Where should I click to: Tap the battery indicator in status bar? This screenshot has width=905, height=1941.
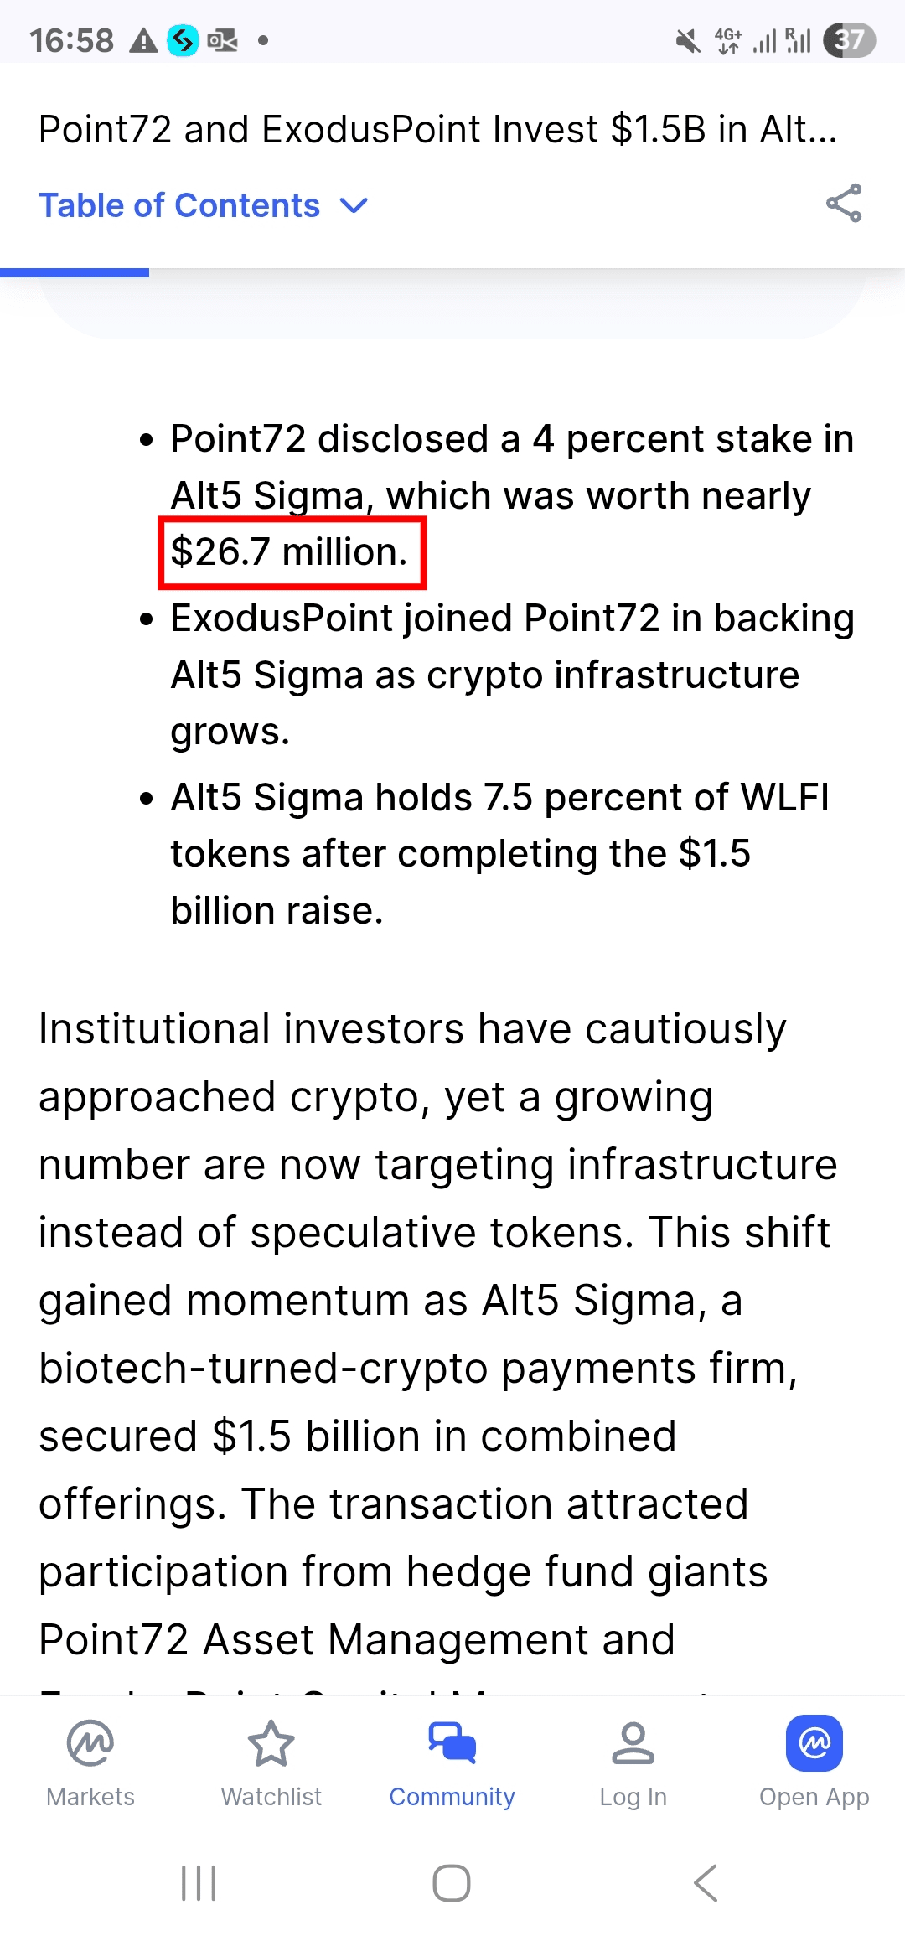tap(849, 40)
